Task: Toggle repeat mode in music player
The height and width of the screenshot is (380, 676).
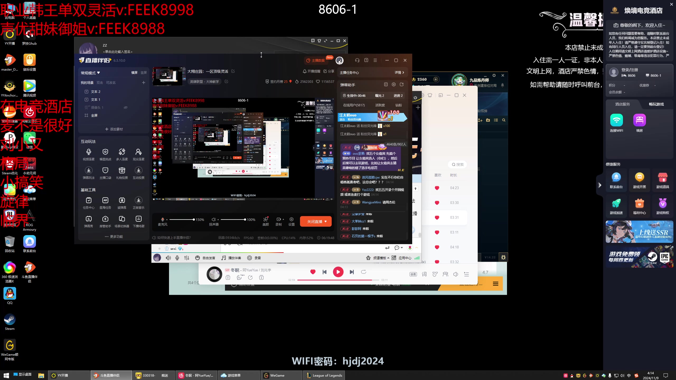Action: point(364,272)
